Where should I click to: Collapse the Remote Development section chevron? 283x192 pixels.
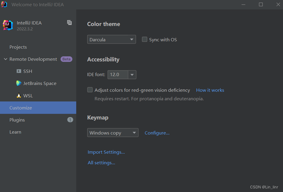click(6, 59)
